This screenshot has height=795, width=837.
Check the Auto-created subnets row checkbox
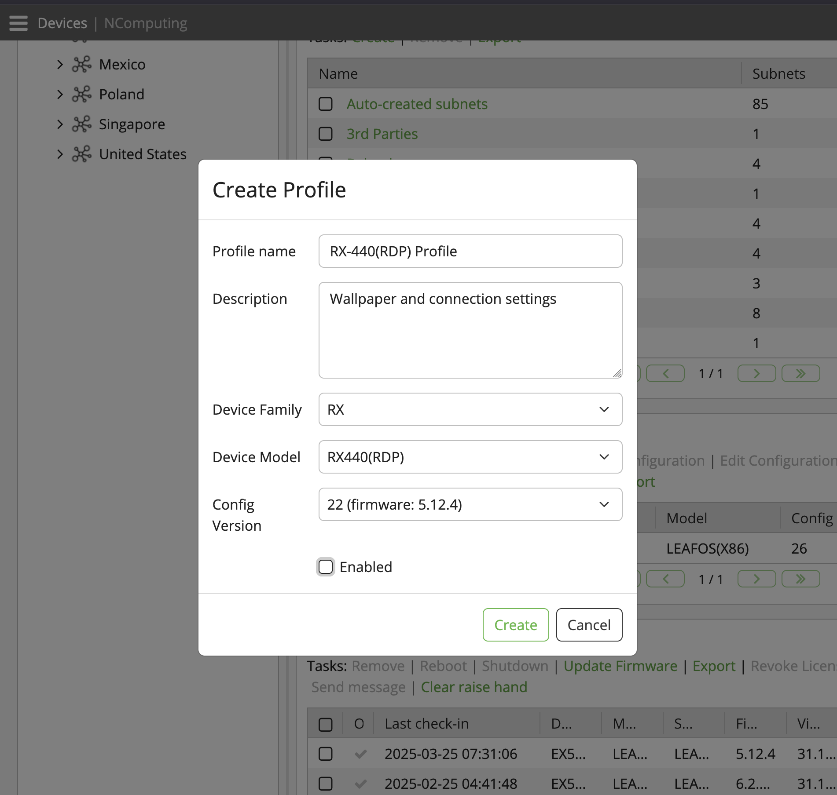click(326, 104)
